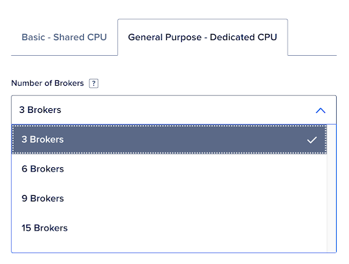
Task: Open the Shared CPU plan tab
Action: coord(64,37)
